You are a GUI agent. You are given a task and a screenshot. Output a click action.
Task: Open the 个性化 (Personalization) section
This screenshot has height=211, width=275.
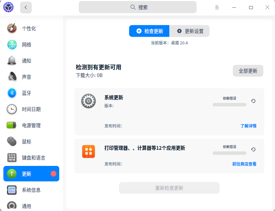click(12, 28)
